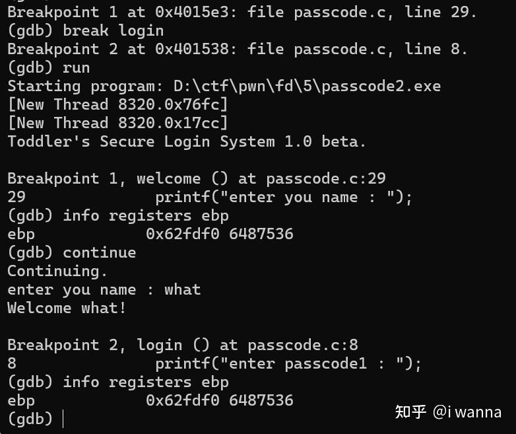
Task: Click the source line printing "enter passcode1"
Action: pos(288,363)
